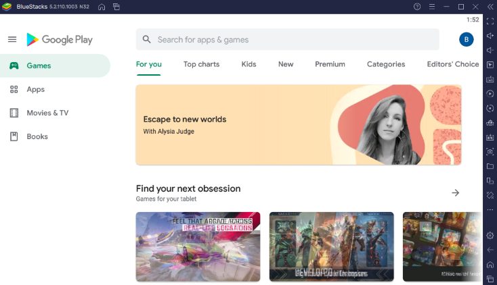Click the shake device icon

click(x=490, y=195)
